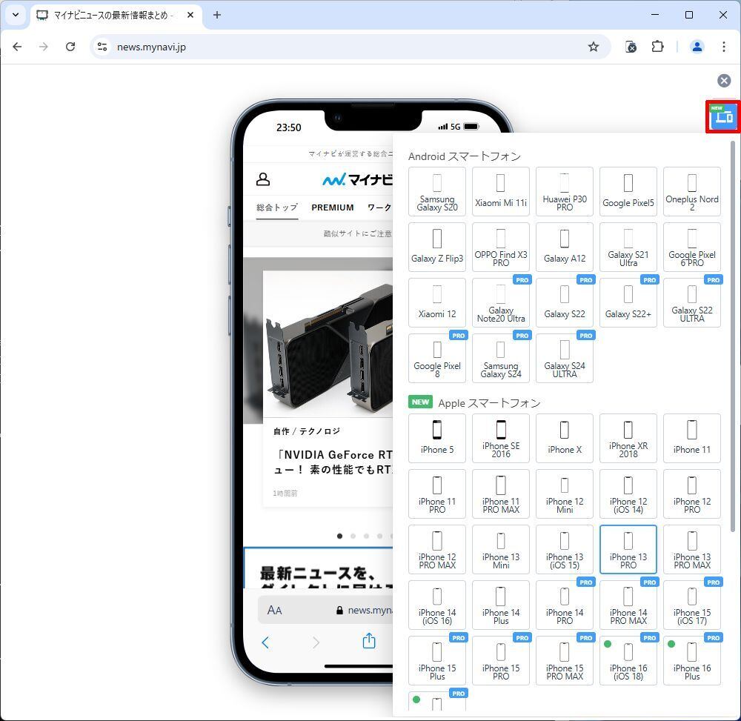
Task: Choose the iPhone X device
Action: coord(564,439)
